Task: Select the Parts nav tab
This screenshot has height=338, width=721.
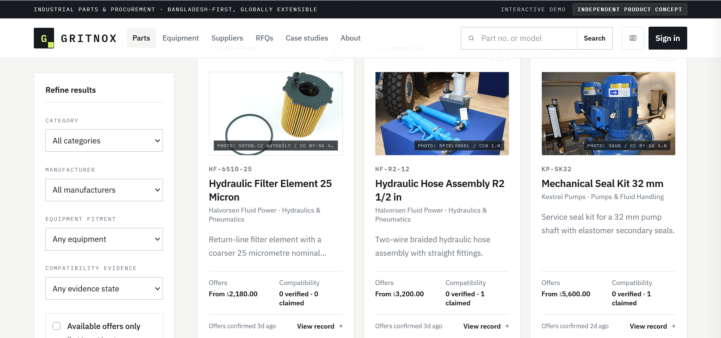Action: (x=141, y=38)
